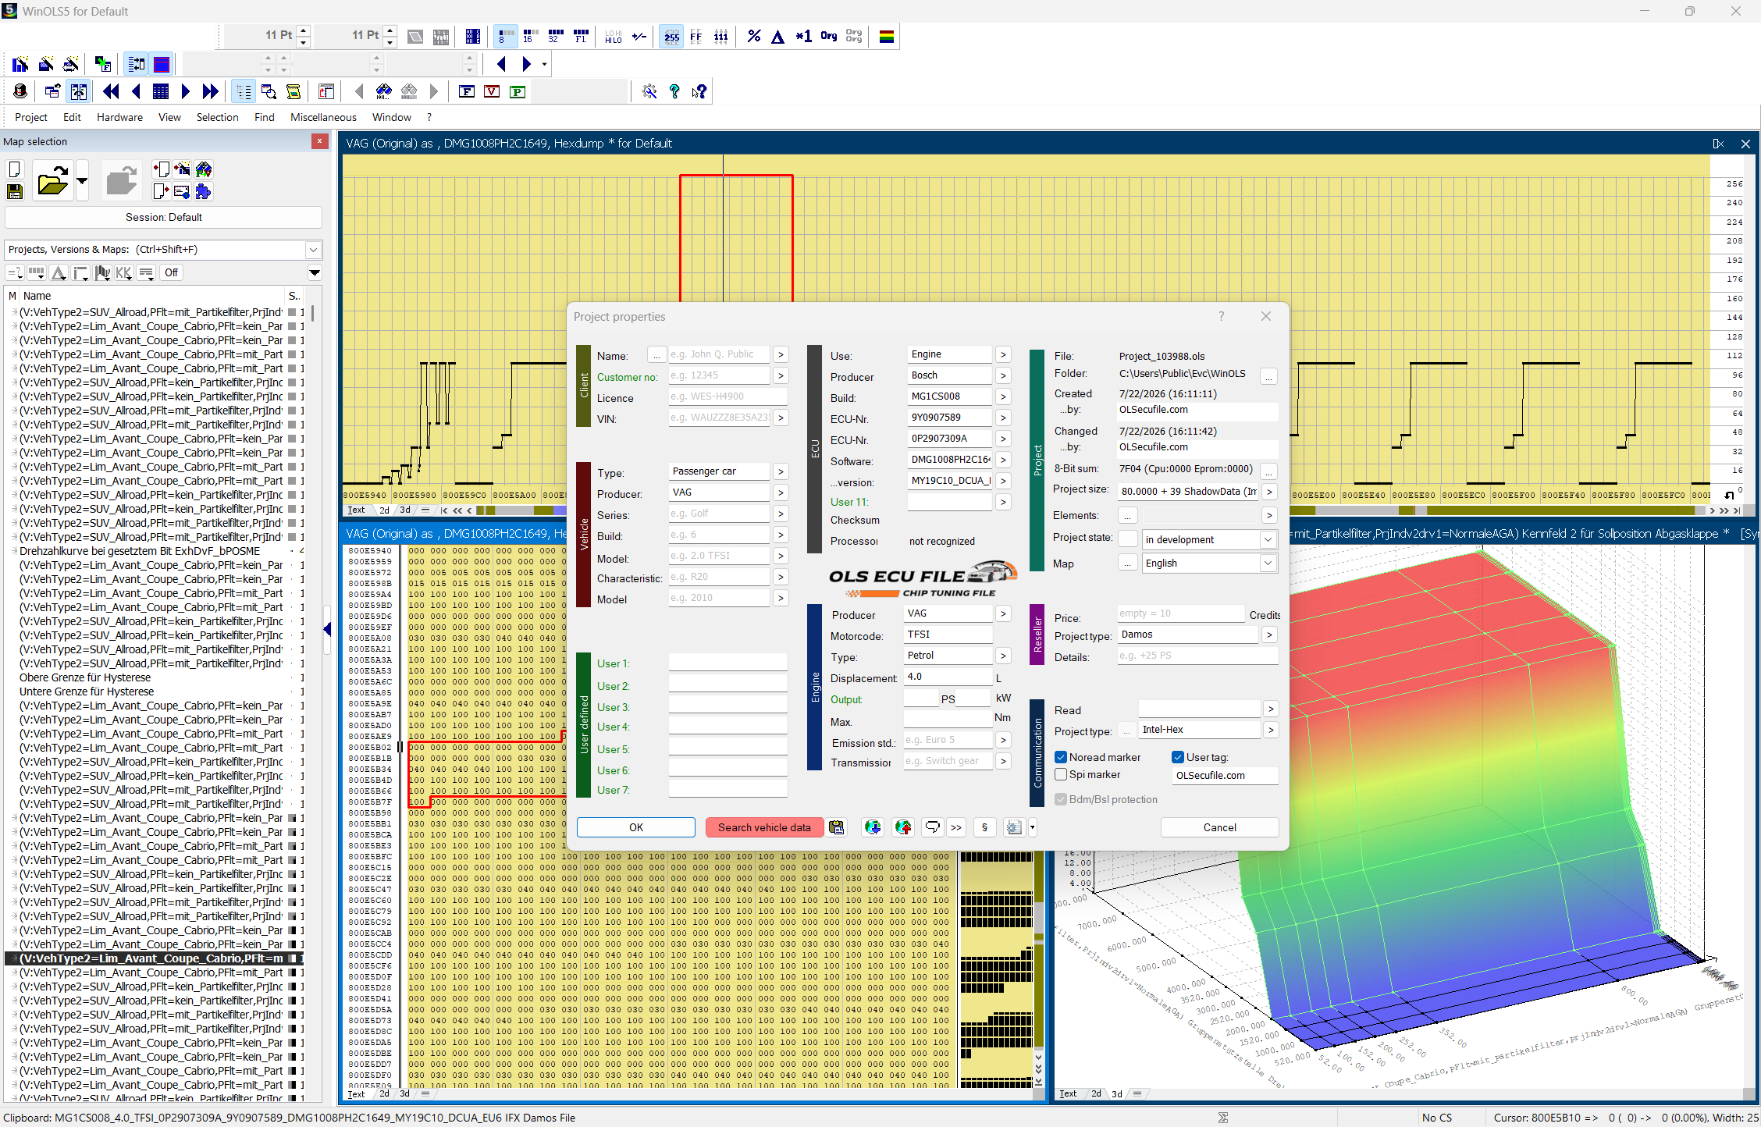The height and width of the screenshot is (1127, 1761).
Task: Click the green P toolbar button
Action: [x=517, y=91]
